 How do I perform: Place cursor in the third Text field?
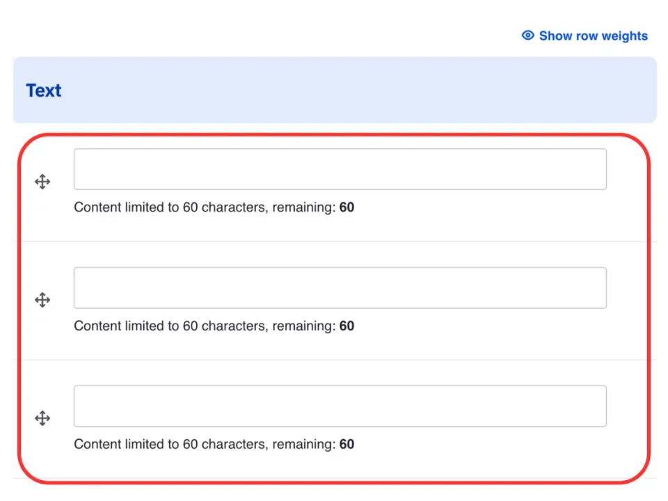pyautogui.click(x=340, y=406)
